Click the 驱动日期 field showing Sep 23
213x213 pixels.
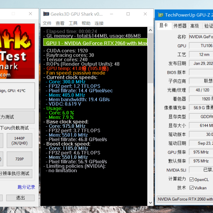(201, 143)
